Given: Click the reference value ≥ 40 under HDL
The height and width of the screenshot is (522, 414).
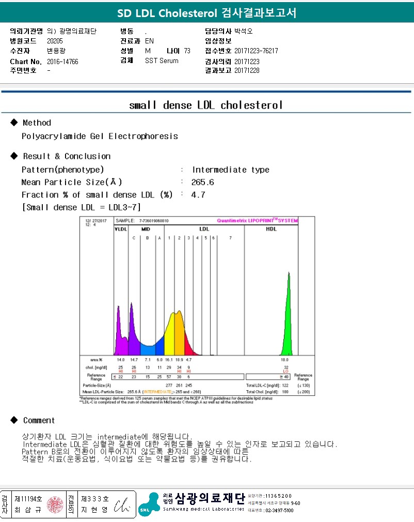Looking at the screenshot, I should (284, 377).
